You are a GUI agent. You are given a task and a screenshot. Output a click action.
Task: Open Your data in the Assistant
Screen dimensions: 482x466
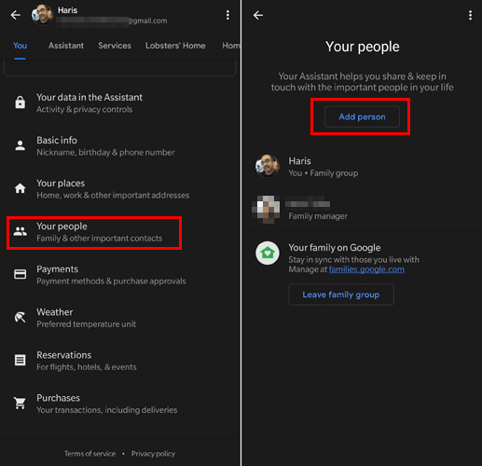[x=119, y=103]
